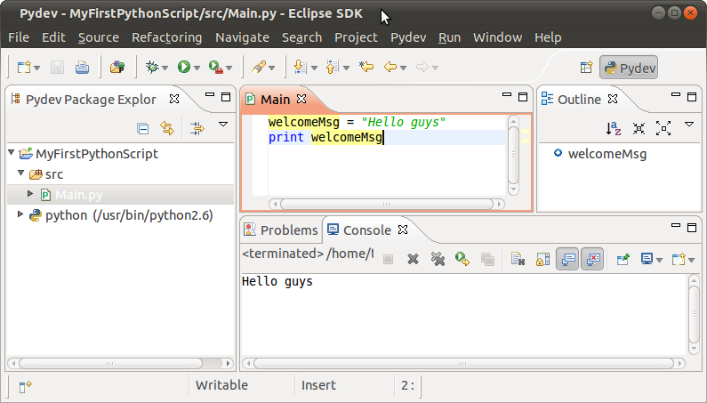Open the External Tools dropdown arrow

(x=229, y=69)
